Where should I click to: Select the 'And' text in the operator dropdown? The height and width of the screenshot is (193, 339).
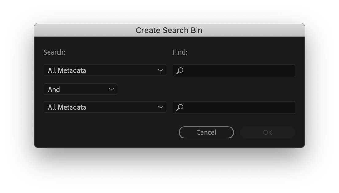click(x=54, y=89)
